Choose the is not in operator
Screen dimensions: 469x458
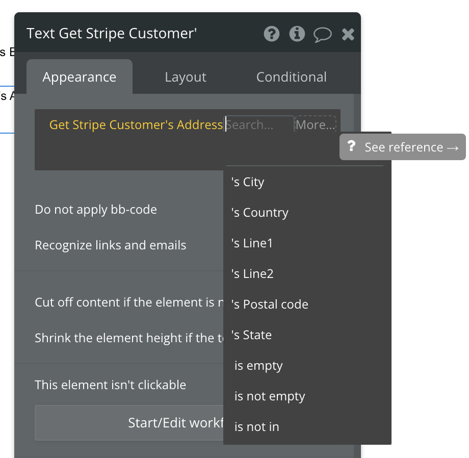coord(257,427)
